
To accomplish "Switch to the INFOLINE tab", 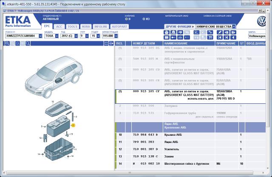I will point(101,26).
